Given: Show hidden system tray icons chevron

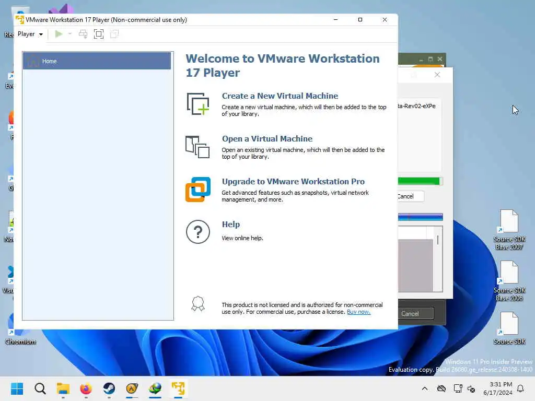Looking at the screenshot, I should pyautogui.click(x=425, y=388).
